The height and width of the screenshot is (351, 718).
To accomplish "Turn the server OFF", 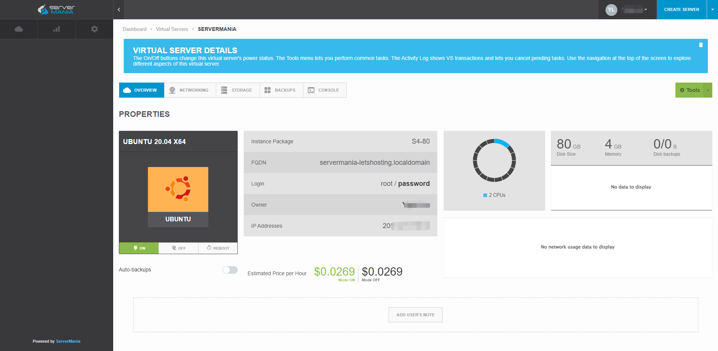I will point(178,248).
